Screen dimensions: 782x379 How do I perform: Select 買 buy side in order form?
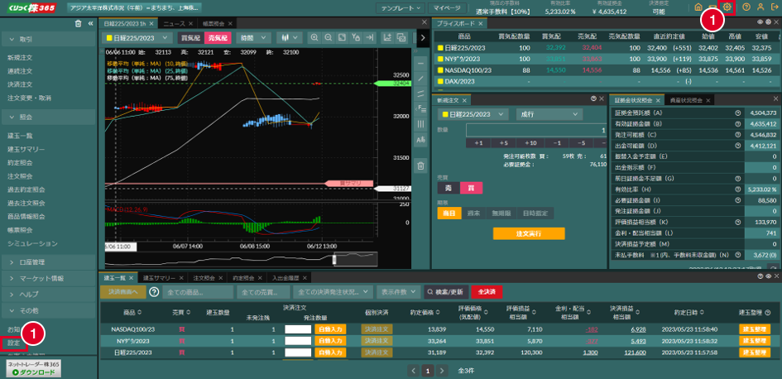pyautogui.click(x=471, y=188)
